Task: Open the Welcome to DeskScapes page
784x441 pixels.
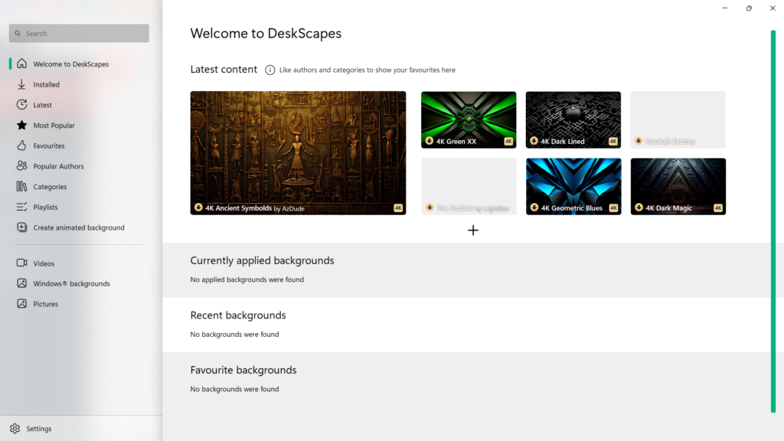Action: click(79, 64)
